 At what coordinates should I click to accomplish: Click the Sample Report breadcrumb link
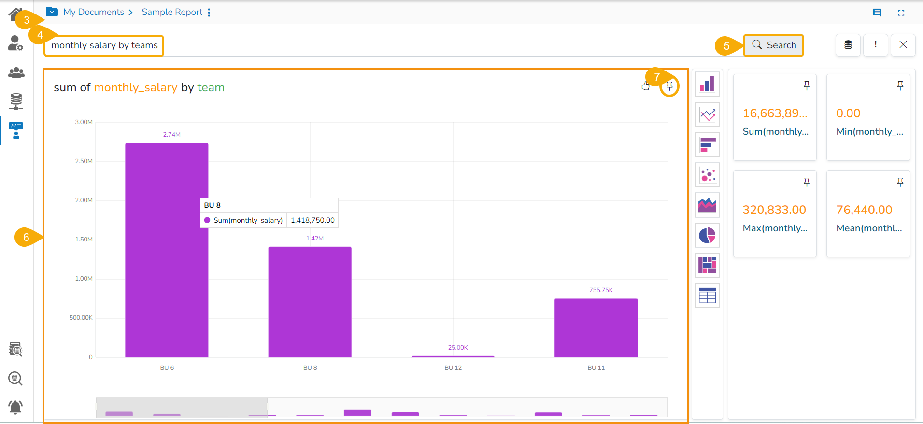[172, 12]
